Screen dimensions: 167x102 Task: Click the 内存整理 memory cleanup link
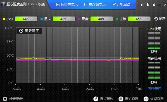[x=154, y=89]
